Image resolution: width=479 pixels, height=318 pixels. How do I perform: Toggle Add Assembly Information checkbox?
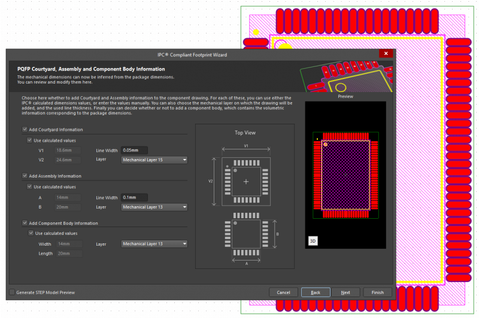click(x=25, y=176)
